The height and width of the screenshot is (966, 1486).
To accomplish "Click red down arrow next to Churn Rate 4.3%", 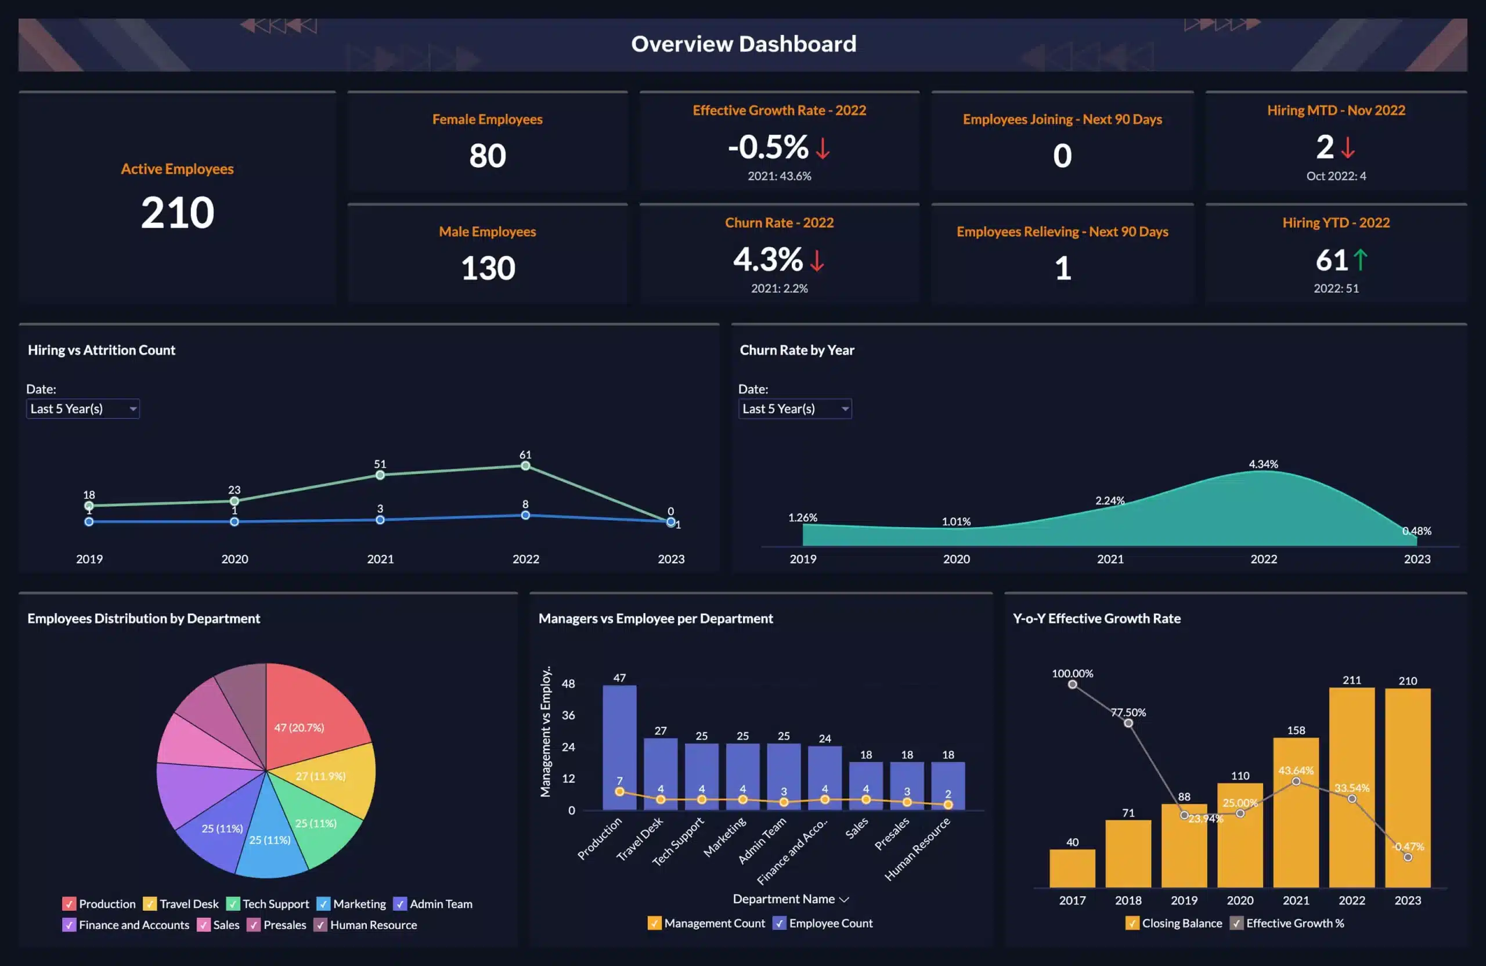I will click(x=817, y=261).
